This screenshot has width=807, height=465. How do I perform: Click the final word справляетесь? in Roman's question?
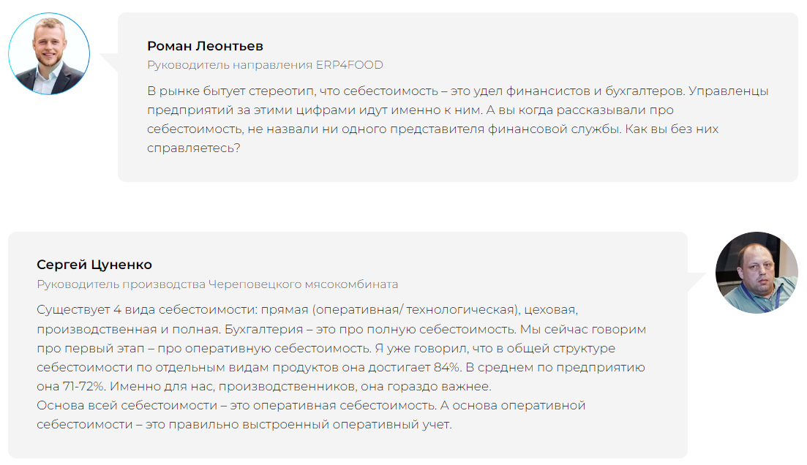point(193,148)
